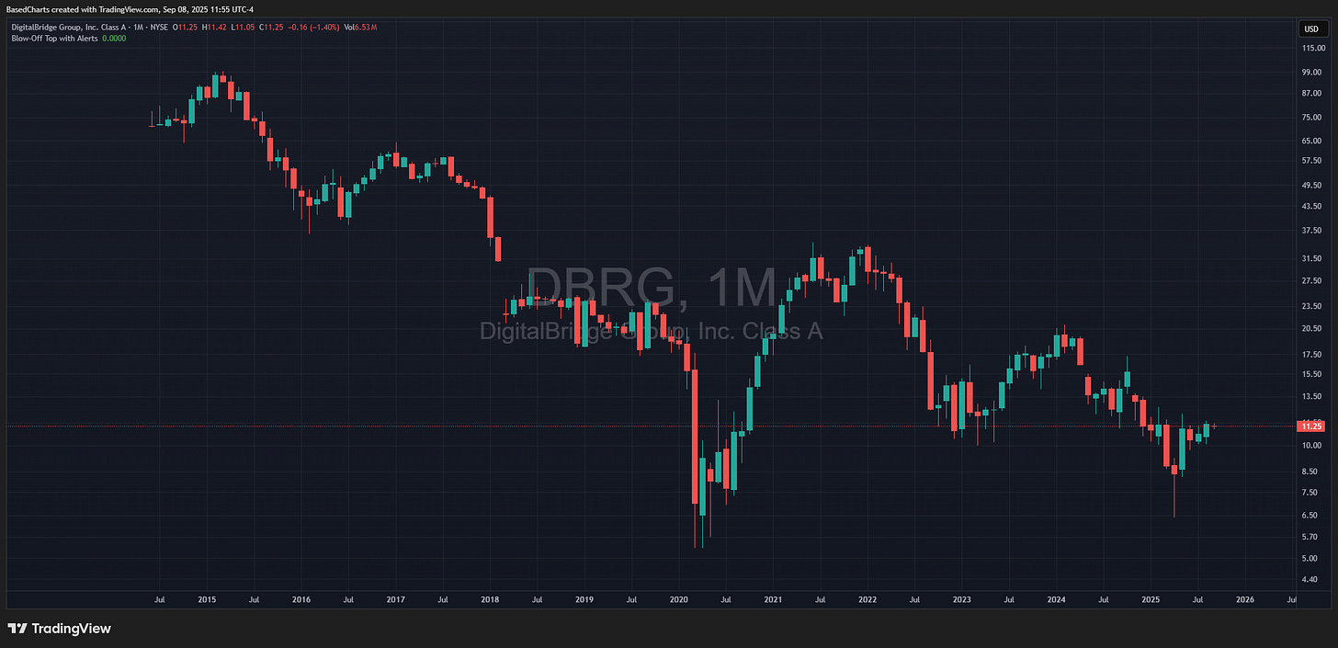Click the 2018 time axis label
The height and width of the screenshot is (648, 1338).
coord(490,599)
